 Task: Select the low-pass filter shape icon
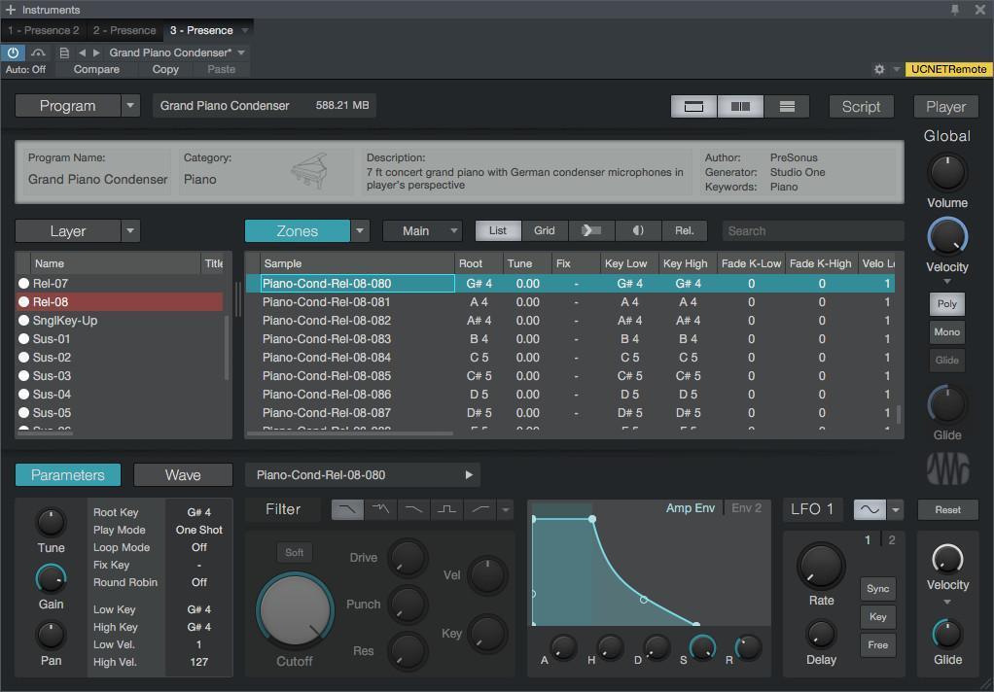(347, 509)
